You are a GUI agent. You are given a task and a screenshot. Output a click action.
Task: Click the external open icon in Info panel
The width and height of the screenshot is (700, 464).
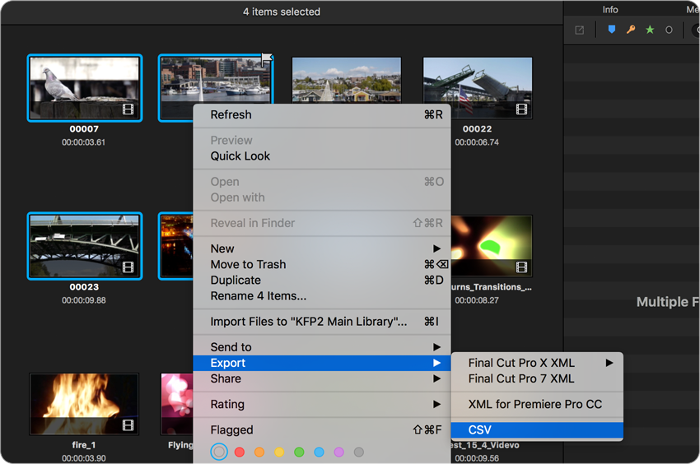tap(580, 30)
